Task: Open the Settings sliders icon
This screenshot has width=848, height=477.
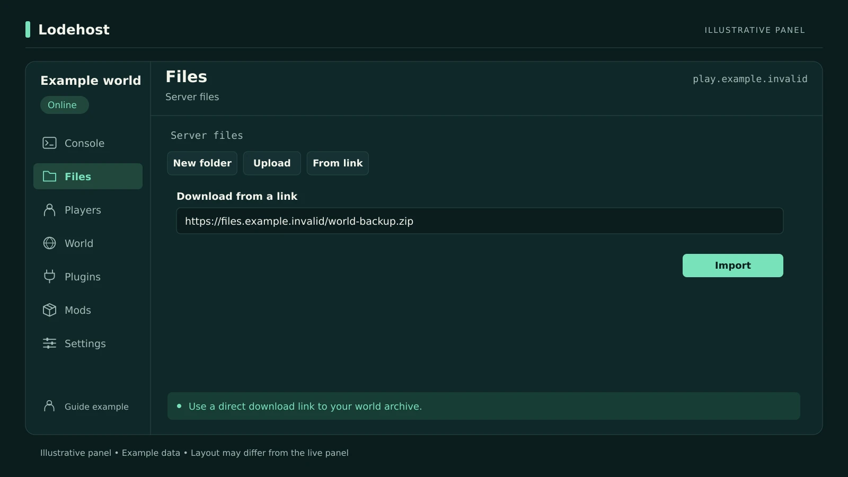Action: click(49, 343)
